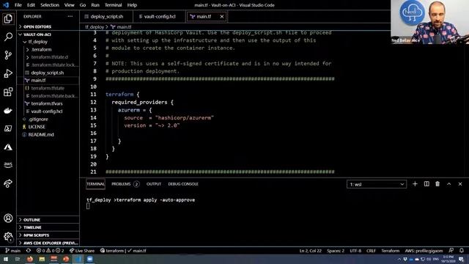Open the Accounts menu icon
Screen dimensions: 469x264
(x=8, y=219)
